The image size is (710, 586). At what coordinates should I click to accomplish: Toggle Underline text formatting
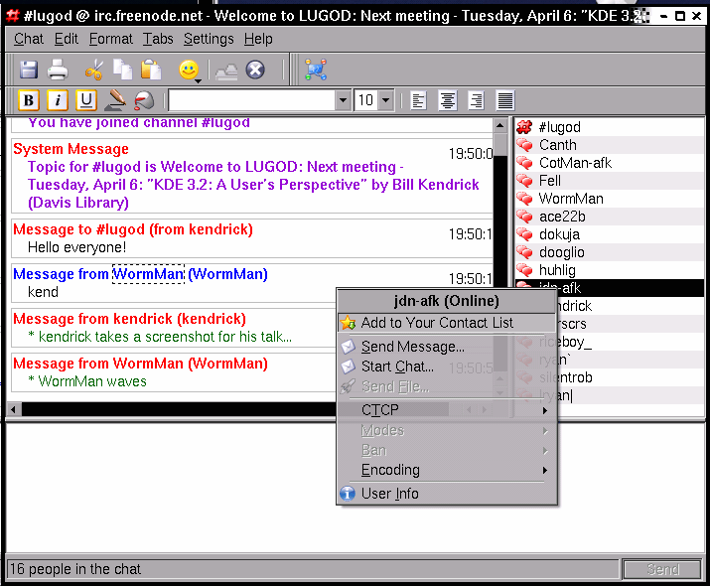coord(86,100)
